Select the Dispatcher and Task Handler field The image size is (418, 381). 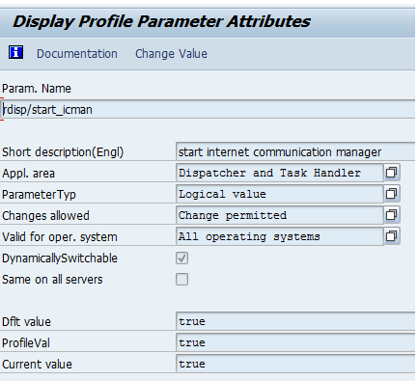[x=280, y=173]
